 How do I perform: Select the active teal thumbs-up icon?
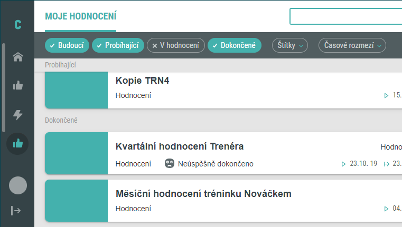click(17, 144)
